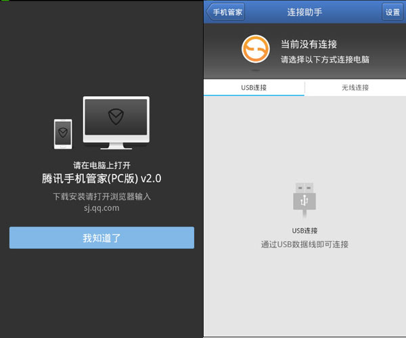Go back via the 手机管家 button
This screenshot has width=406, height=338.
(225, 12)
